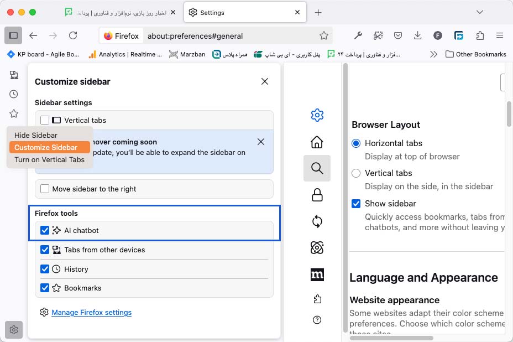Screen dimensions: 513x342
Task: Enable the Vertical tabs checkbox
Action: (x=45, y=120)
